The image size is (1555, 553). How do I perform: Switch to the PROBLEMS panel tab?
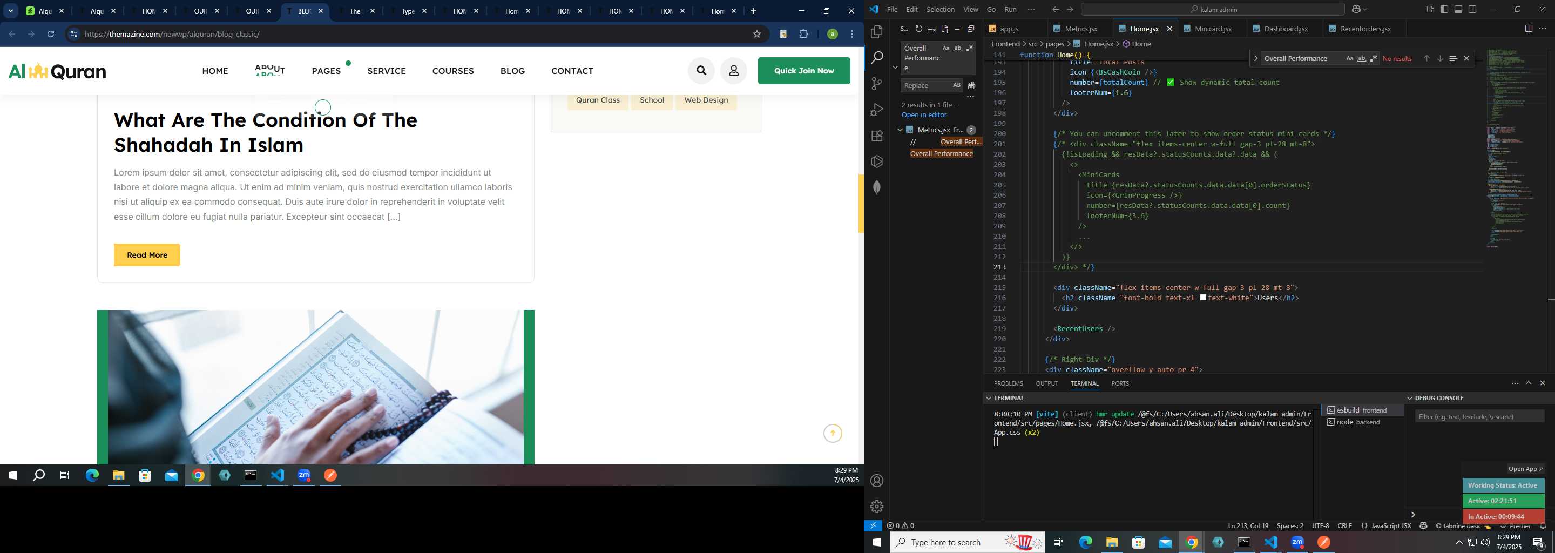click(1008, 383)
